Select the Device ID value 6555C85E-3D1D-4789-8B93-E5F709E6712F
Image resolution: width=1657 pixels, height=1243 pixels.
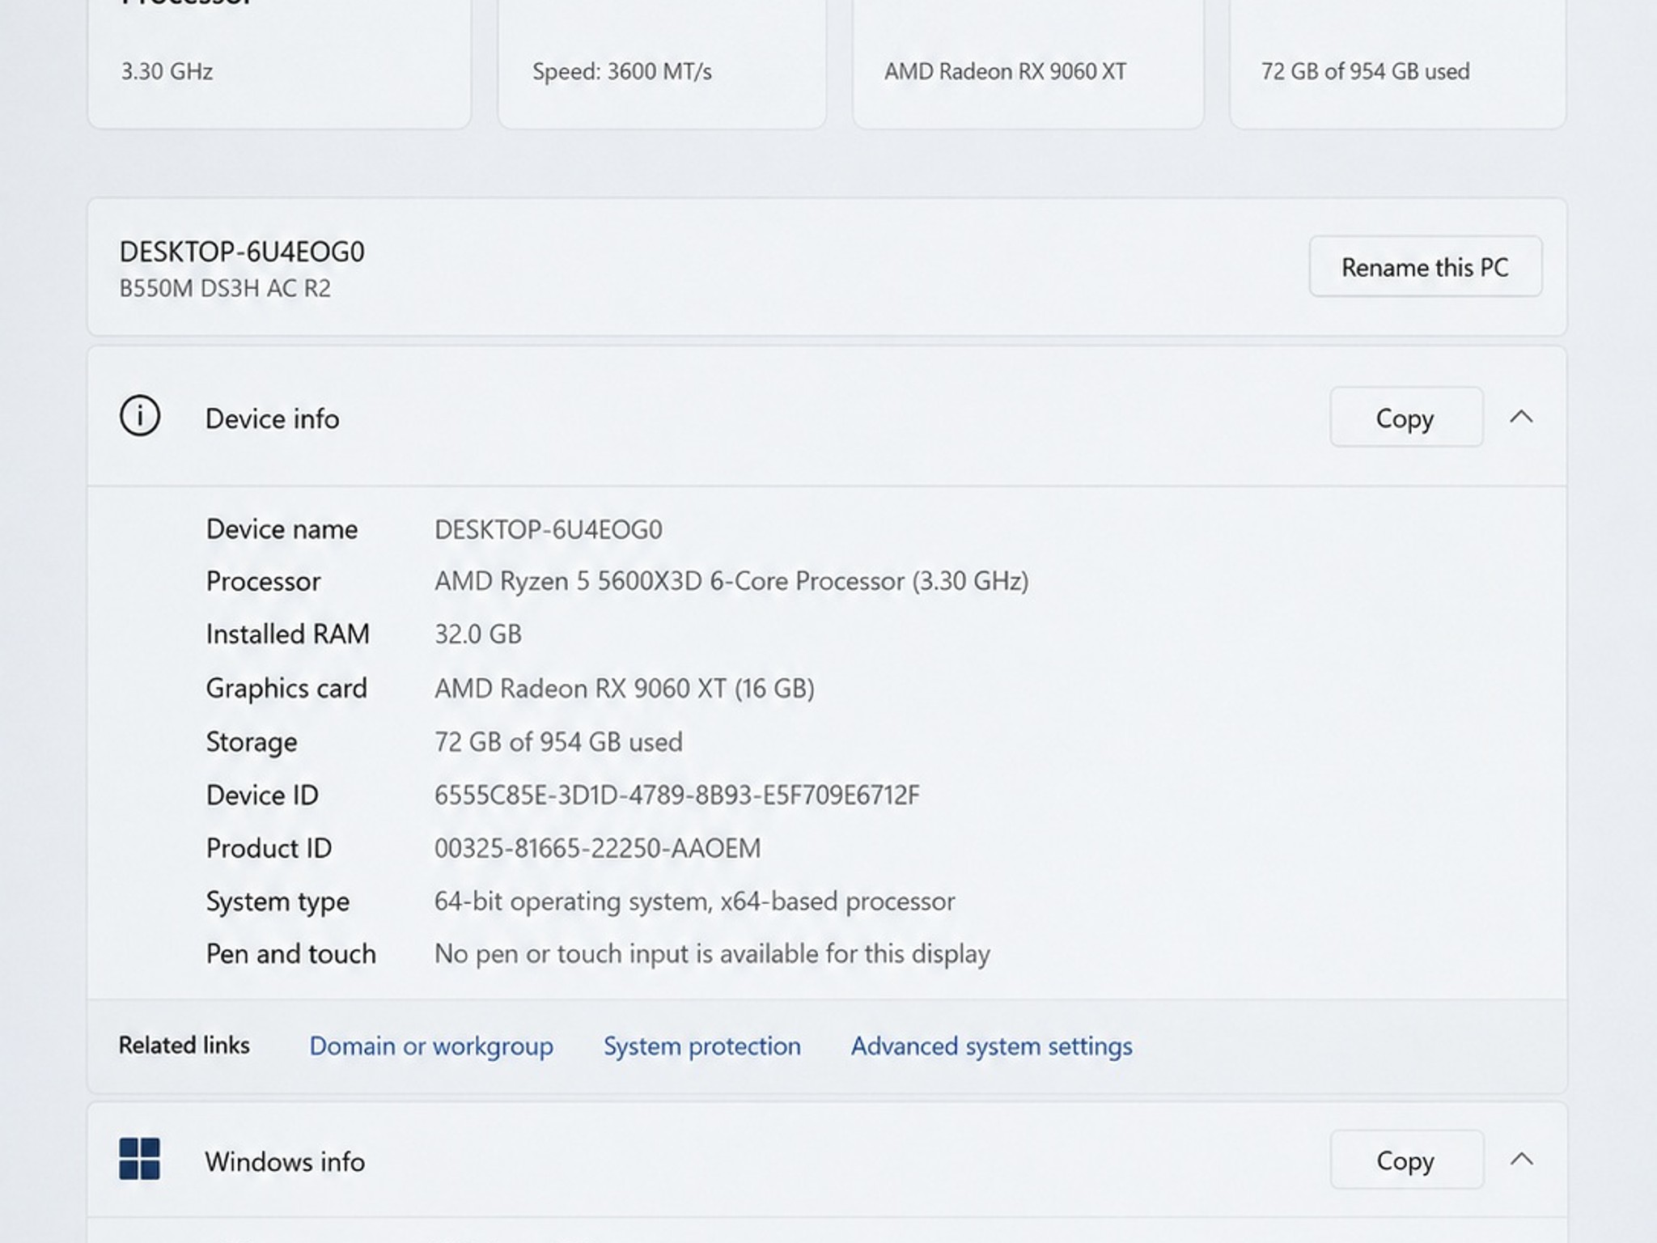click(677, 795)
